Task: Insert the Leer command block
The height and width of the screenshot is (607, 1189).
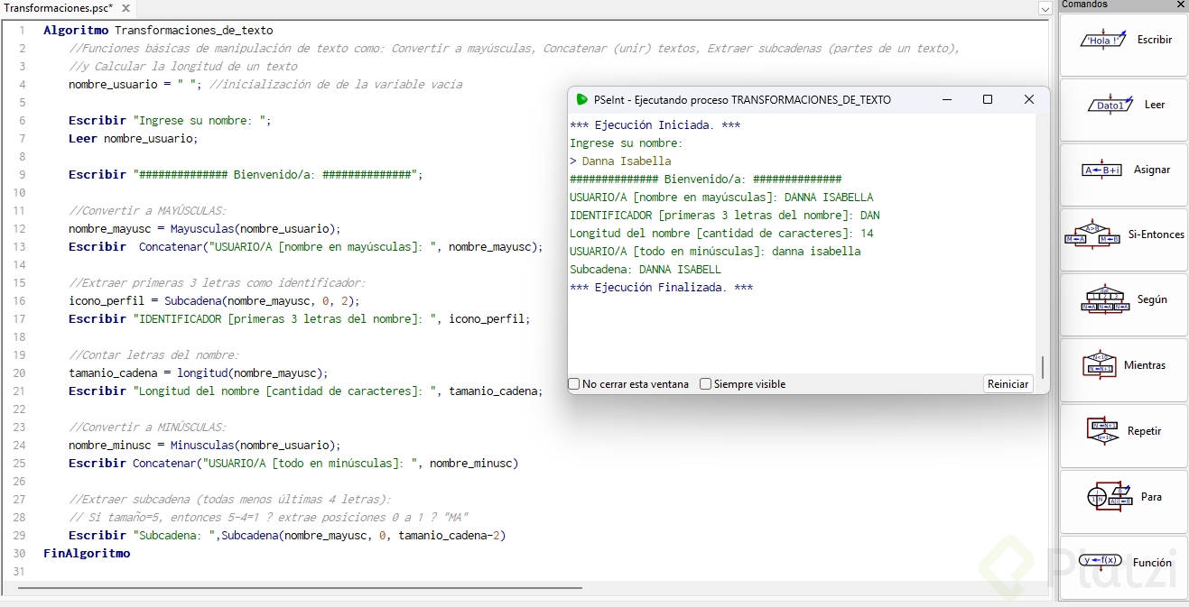Action: [x=1123, y=106]
